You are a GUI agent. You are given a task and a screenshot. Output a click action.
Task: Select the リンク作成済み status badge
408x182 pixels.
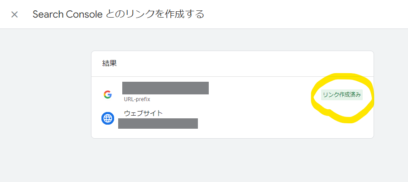[x=342, y=95]
